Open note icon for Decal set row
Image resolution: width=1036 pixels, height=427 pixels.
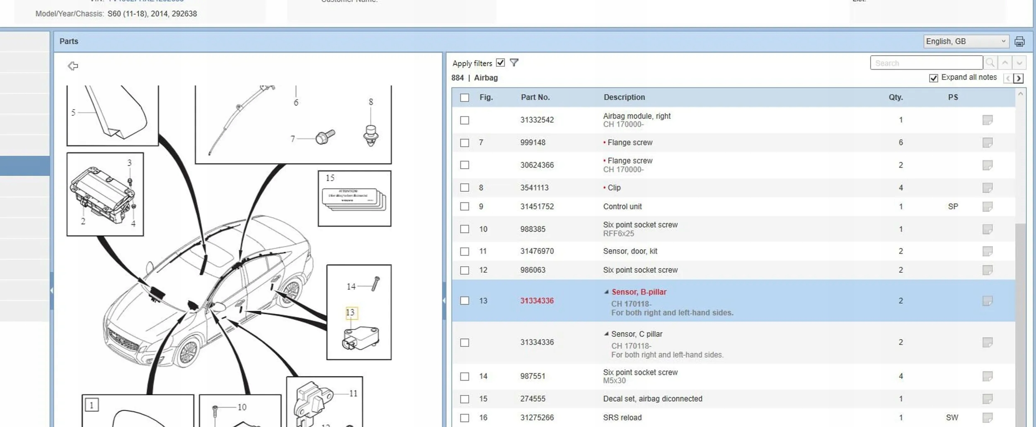pos(988,399)
